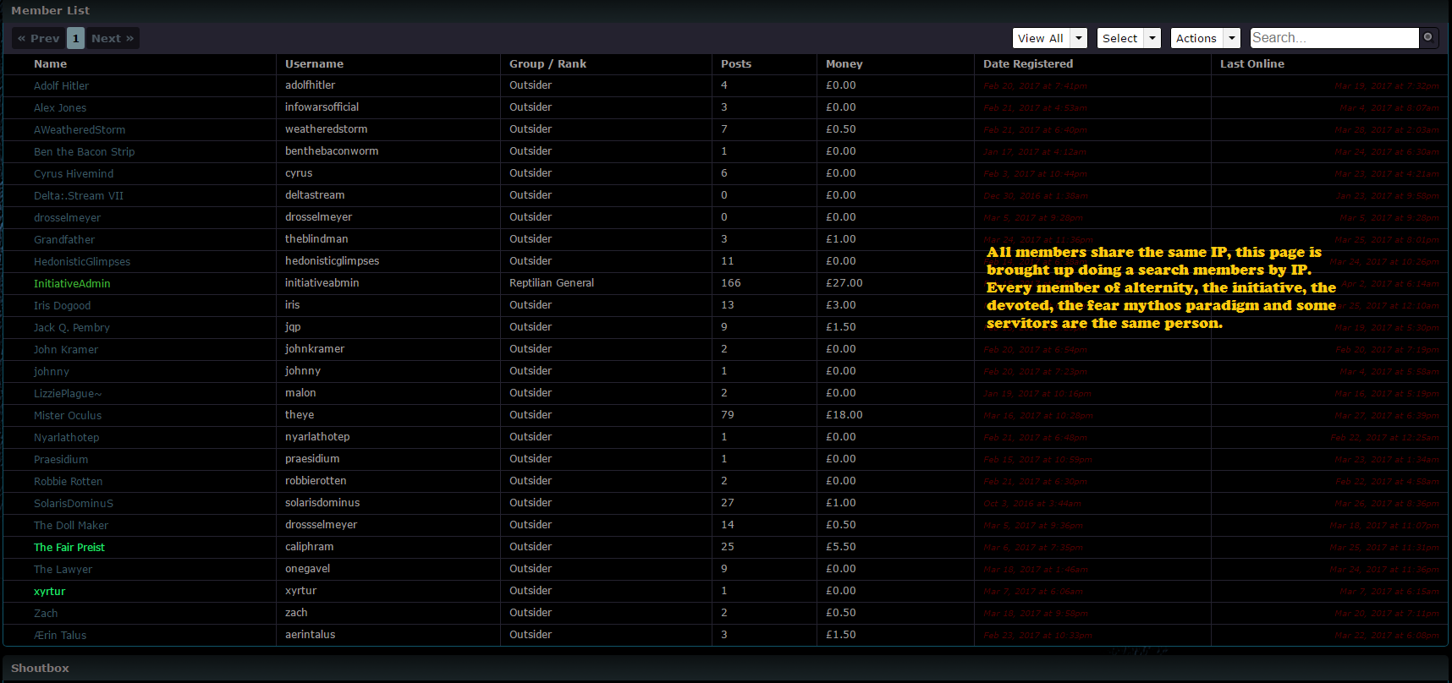The width and height of the screenshot is (1452, 683).
Task: Open Mister Oculus member profile
Action: pyautogui.click(x=68, y=416)
